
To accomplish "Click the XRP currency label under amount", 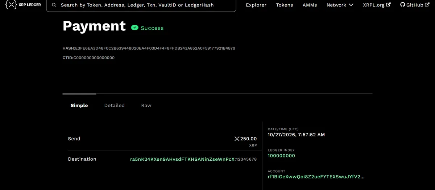I will click(x=253, y=145).
